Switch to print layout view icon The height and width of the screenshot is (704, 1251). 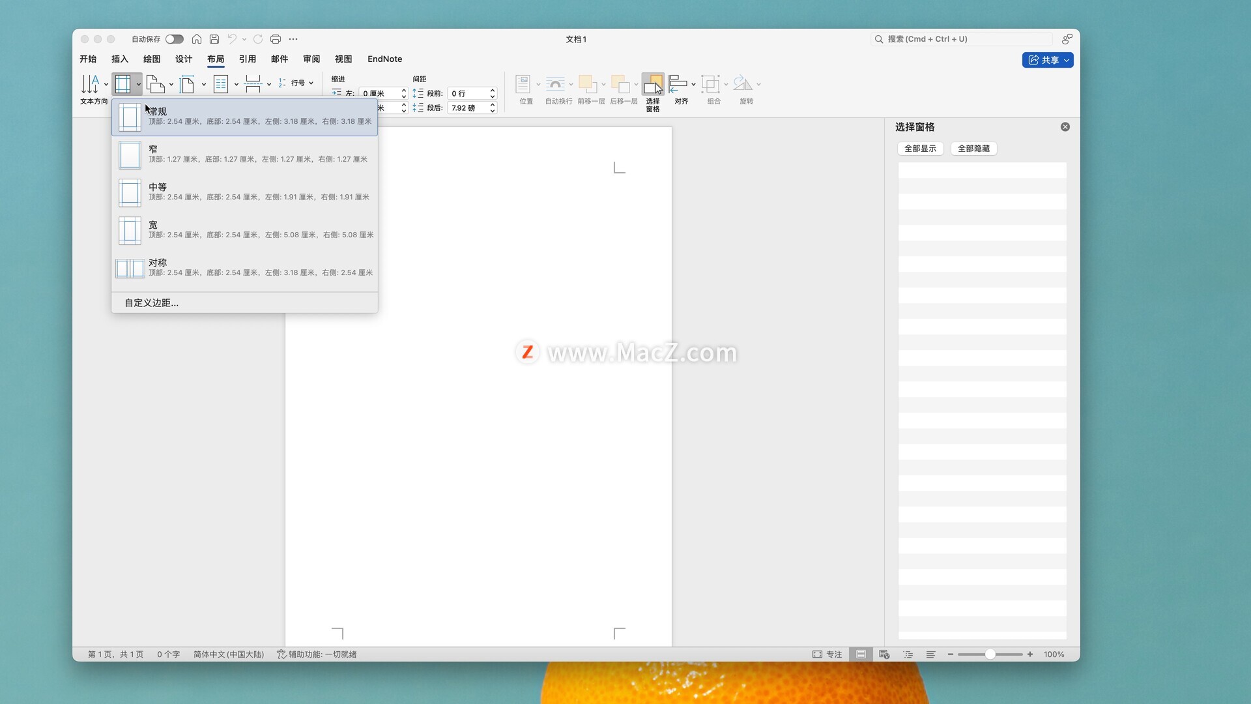tap(861, 654)
